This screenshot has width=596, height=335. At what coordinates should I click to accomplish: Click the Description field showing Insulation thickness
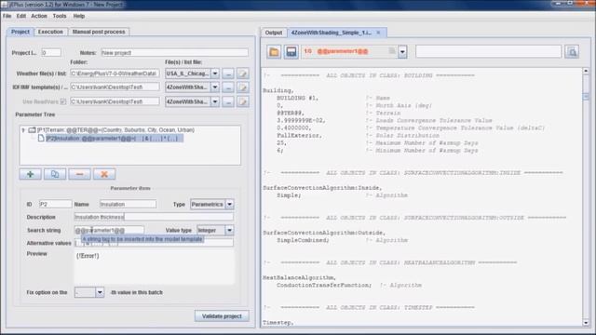(154, 217)
